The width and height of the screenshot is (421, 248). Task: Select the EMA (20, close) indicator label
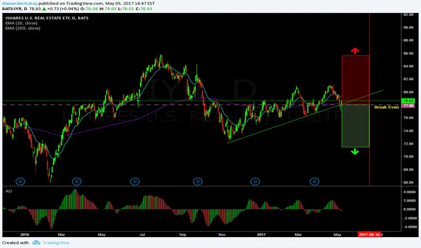(21, 23)
